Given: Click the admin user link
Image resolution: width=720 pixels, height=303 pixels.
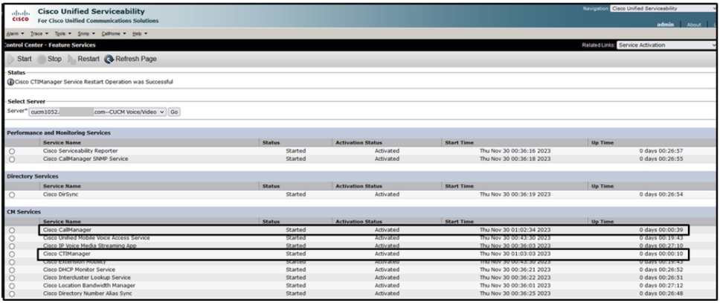Looking at the screenshot, I should coord(666,25).
